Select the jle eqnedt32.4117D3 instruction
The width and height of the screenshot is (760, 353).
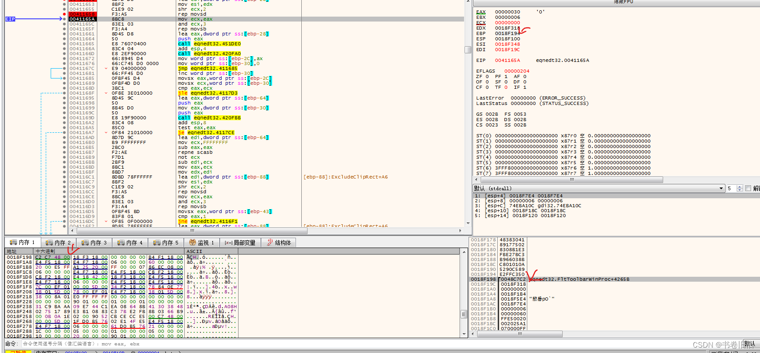(x=208, y=93)
